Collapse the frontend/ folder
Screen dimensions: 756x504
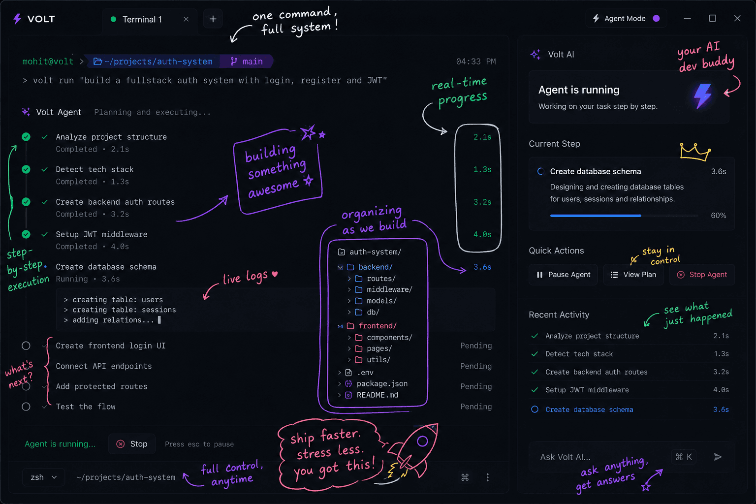coord(340,326)
